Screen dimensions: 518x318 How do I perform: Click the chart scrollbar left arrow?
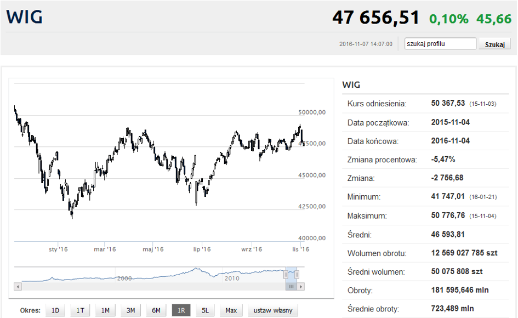pos(18,286)
